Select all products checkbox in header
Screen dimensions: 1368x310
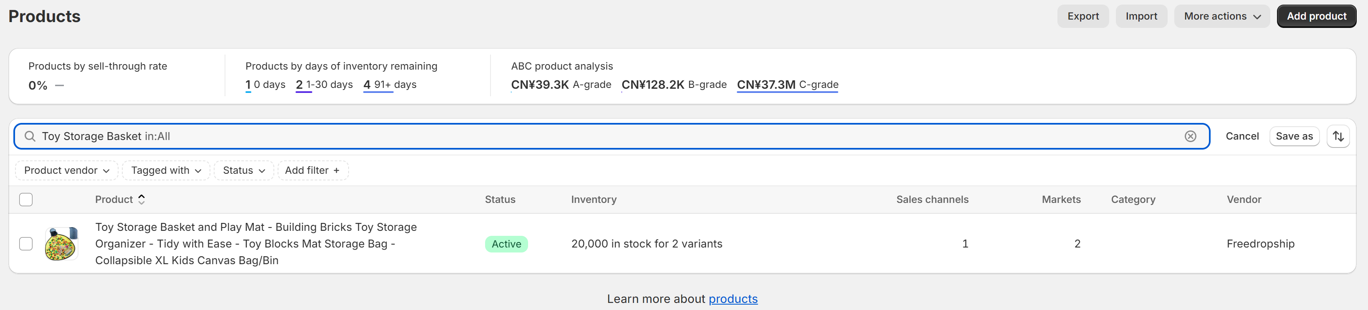click(26, 200)
